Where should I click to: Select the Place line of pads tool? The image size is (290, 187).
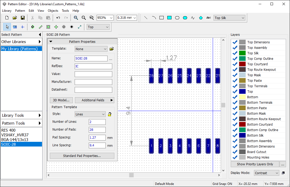[40, 27]
